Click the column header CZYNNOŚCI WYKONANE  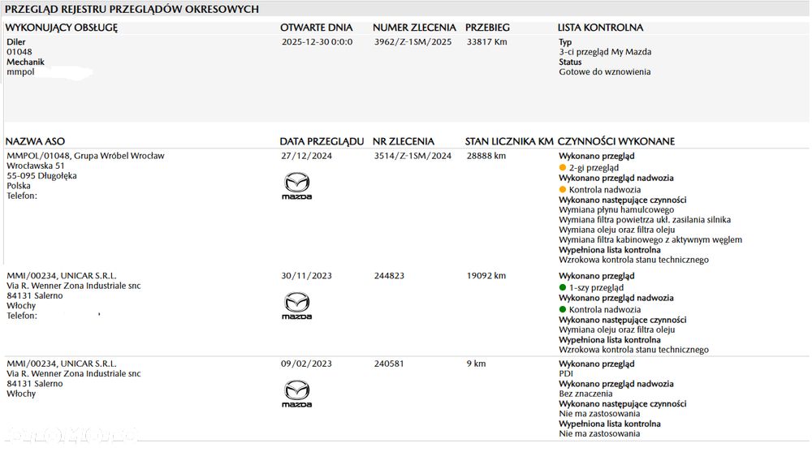pyautogui.click(x=616, y=141)
